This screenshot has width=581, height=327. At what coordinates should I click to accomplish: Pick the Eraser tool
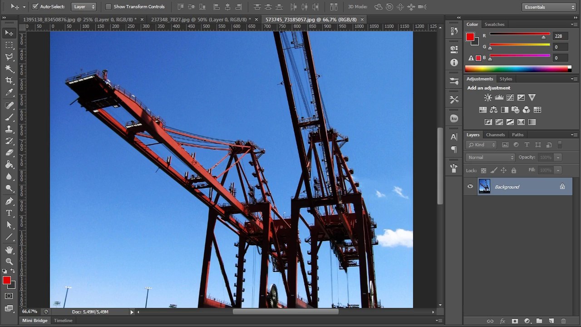pyautogui.click(x=9, y=153)
